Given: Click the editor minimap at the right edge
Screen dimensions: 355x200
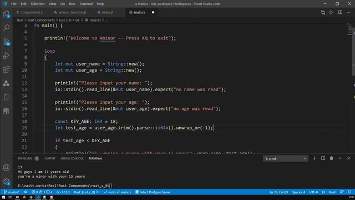Looking at the screenshot, I should (x=350, y=29).
